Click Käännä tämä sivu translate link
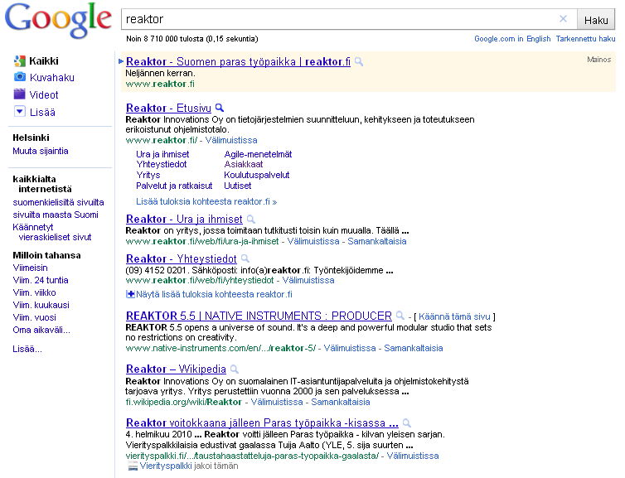 click(454, 316)
